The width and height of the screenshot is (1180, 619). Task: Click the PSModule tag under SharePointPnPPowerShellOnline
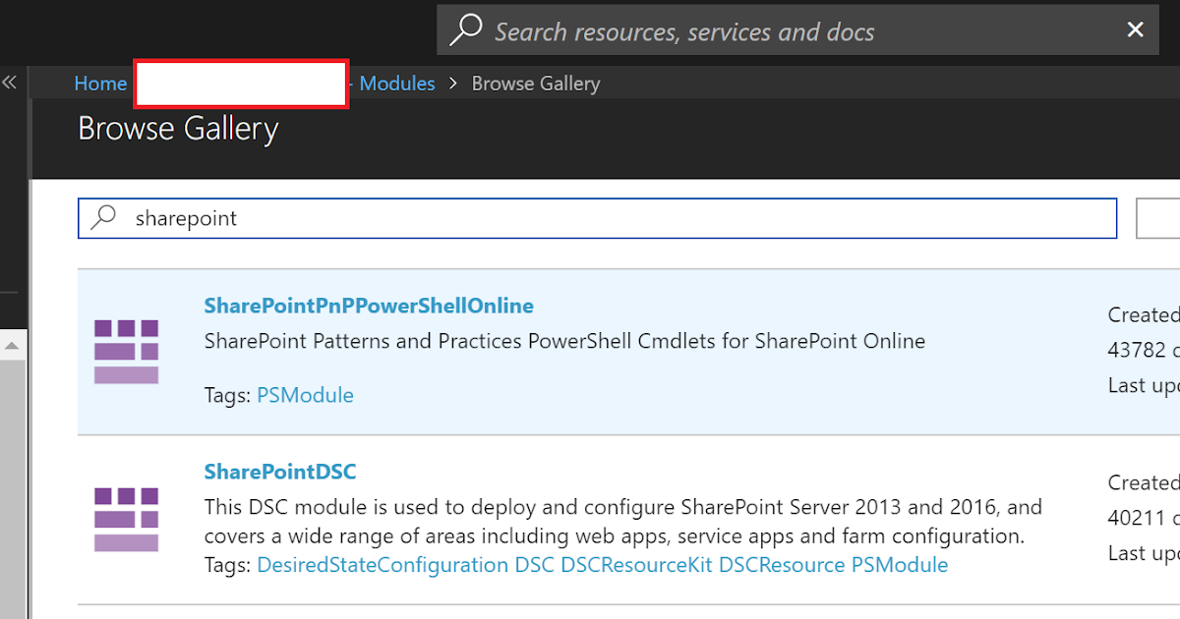tap(305, 395)
